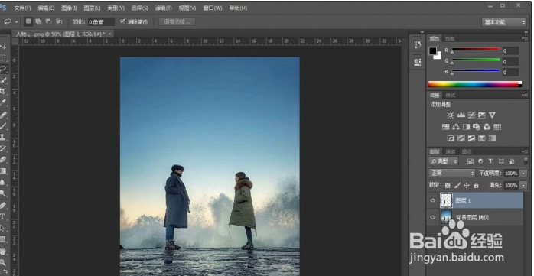Select the Spot Healing Brush tool
The image size is (534, 276).
[3, 115]
